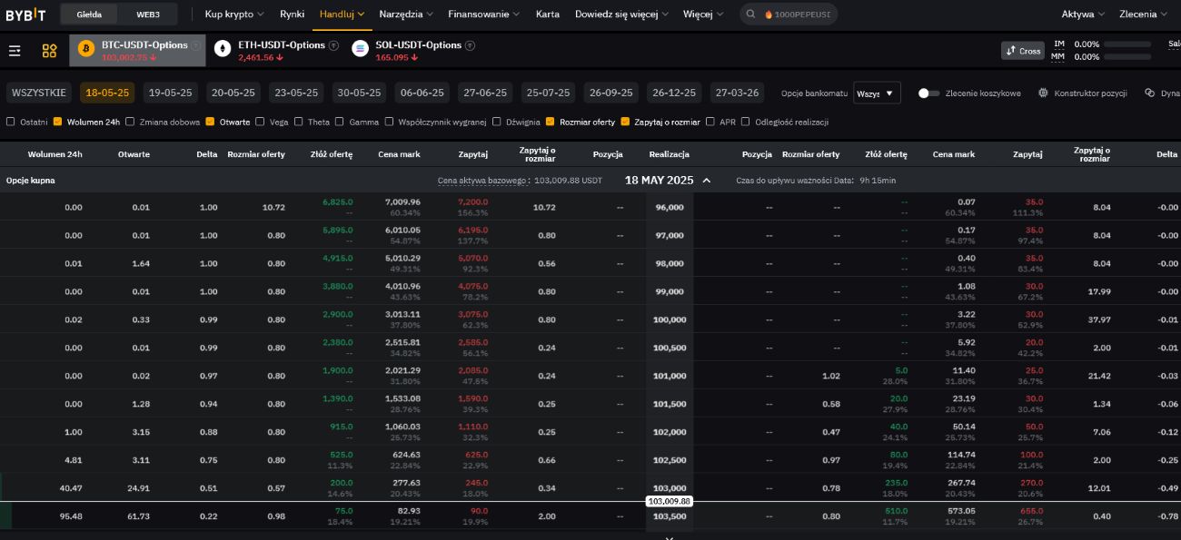Image resolution: width=1181 pixels, height=540 pixels.
Task: Click the WSZYSTKIE expiry filter button
Action: [39, 93]
